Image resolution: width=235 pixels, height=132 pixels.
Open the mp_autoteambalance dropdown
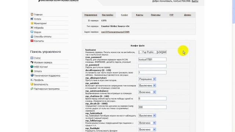(x=147, y=92)
